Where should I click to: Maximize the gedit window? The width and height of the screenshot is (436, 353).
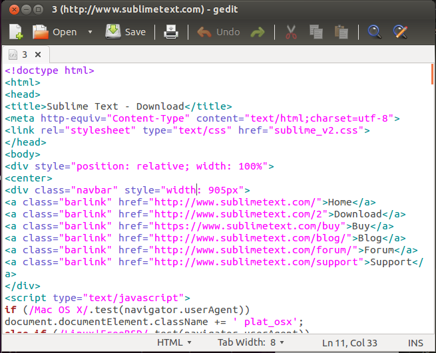[x=38, y=10]
